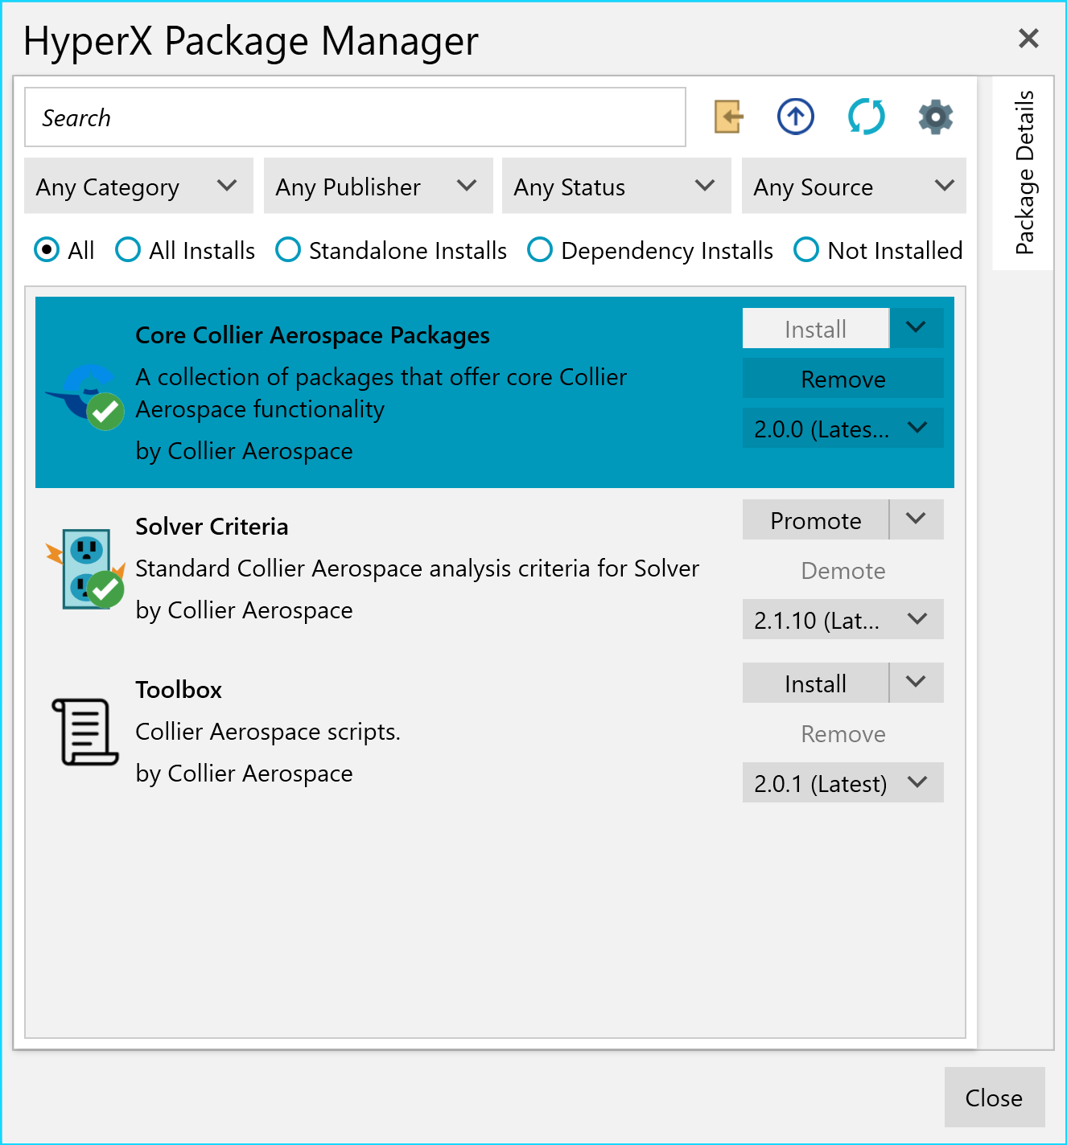Click Install for Core Collier Aerospace Packages
Viewport: 1067px width, 1145px height.
click(815, 328)
